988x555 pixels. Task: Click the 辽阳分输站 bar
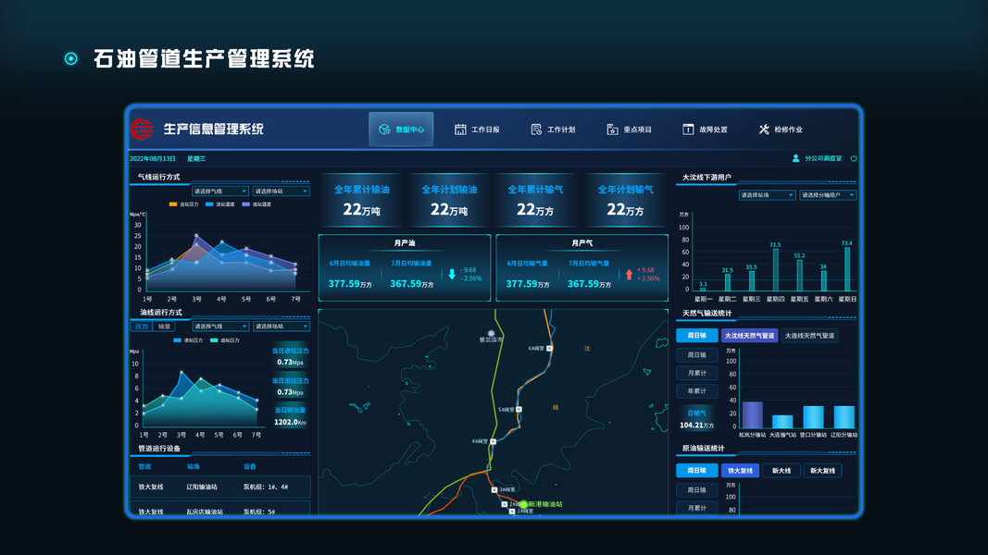point(844,416)
